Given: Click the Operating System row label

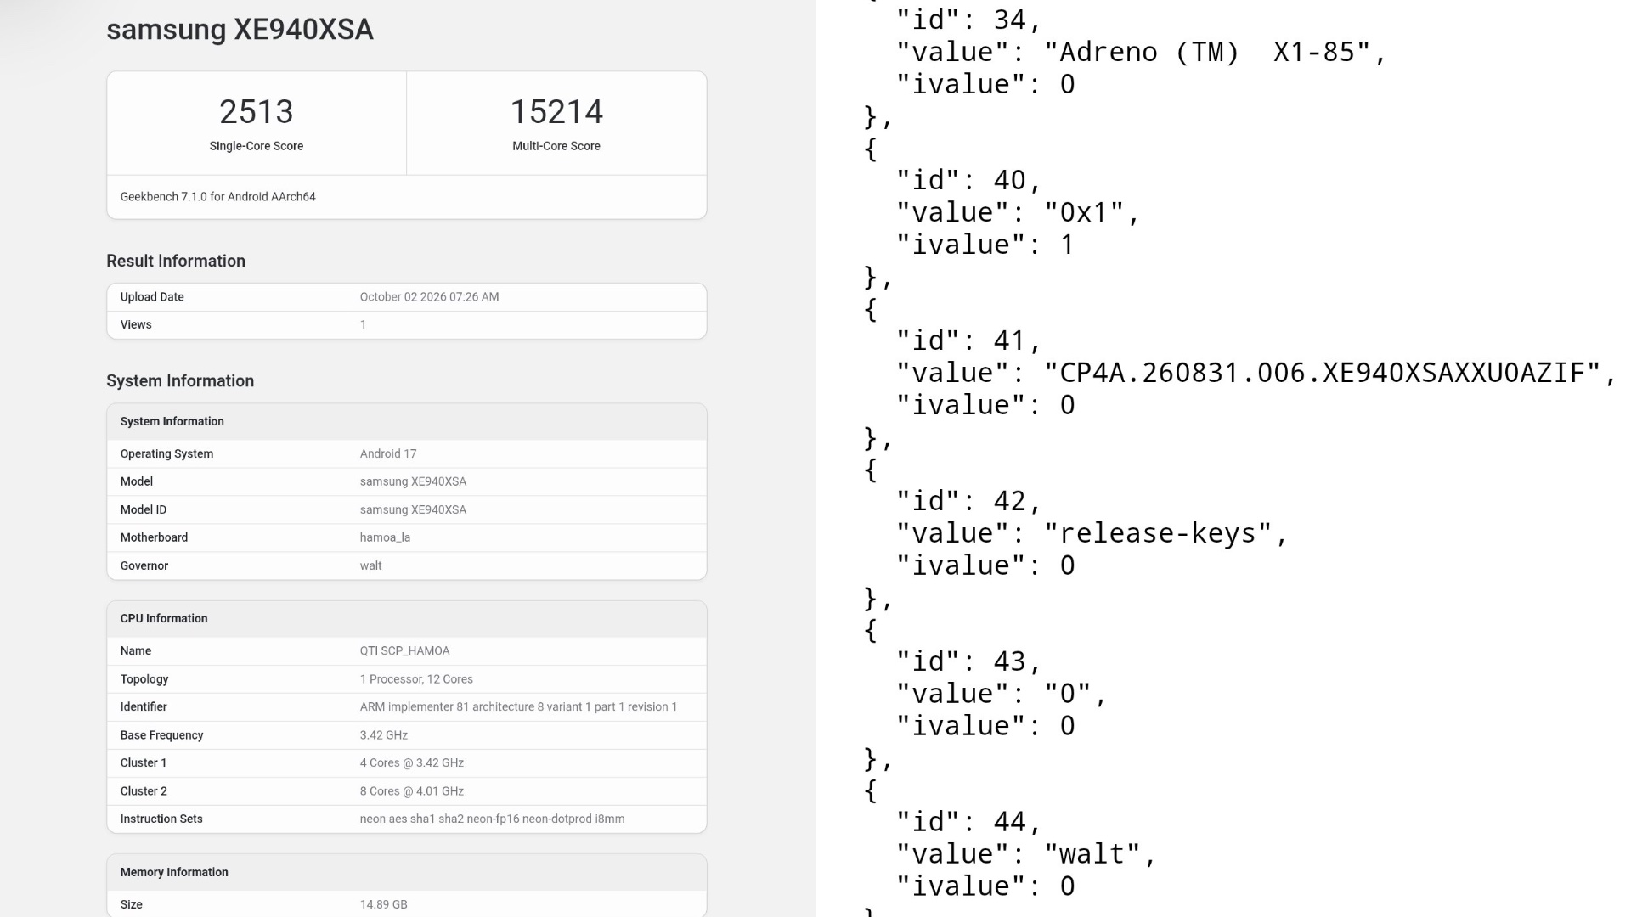Looking at the screenshot, I should [x=166, y=453].
